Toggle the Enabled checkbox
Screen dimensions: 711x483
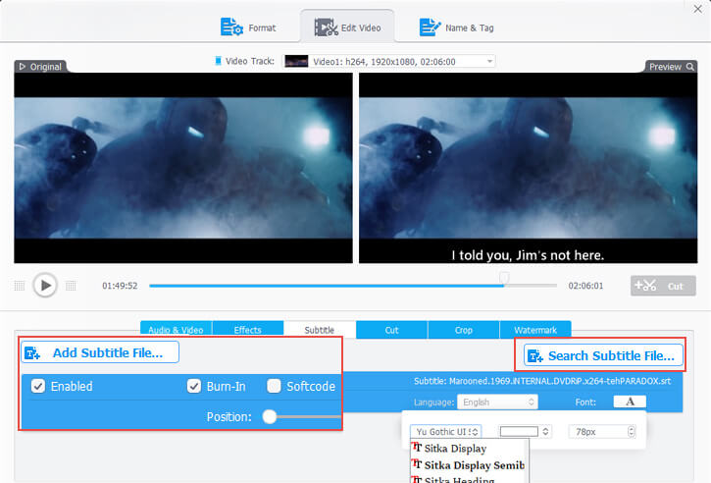coord(38,387)
